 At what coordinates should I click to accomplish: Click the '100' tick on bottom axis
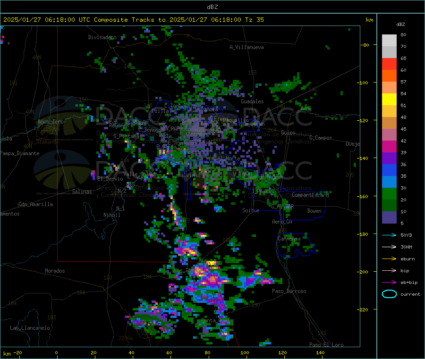click(x=245, y=352)
